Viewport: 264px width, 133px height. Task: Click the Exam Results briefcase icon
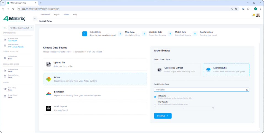[x=208, y=70]
